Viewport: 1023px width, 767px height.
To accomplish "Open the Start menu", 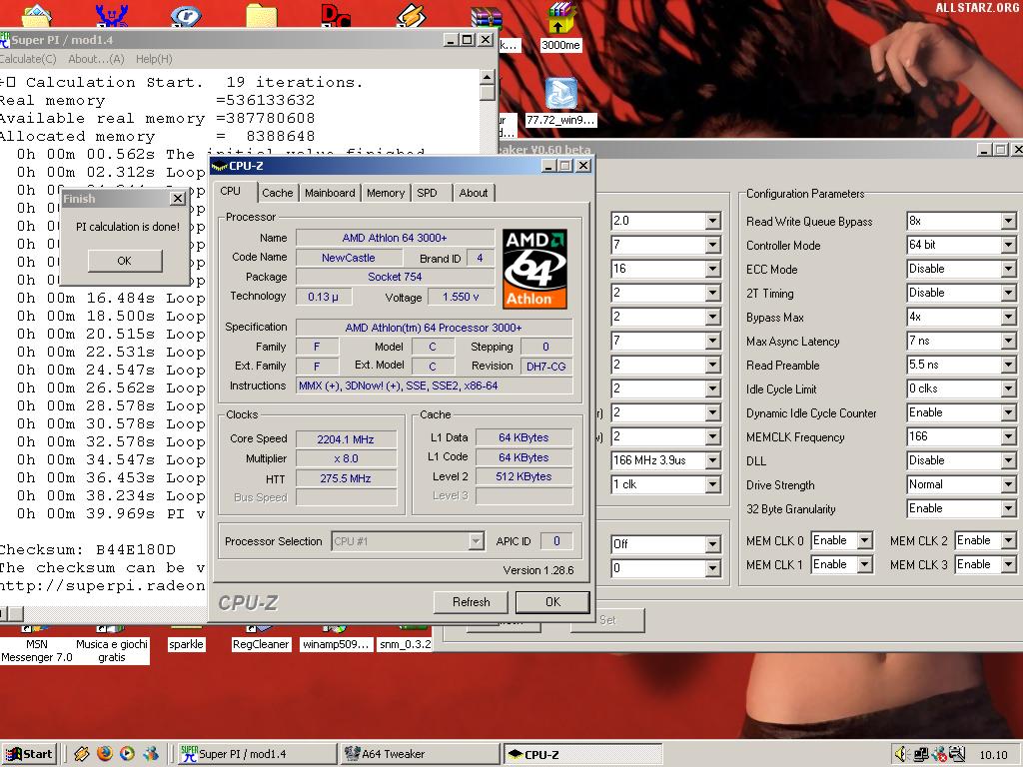I will click(x=30, y=754).
